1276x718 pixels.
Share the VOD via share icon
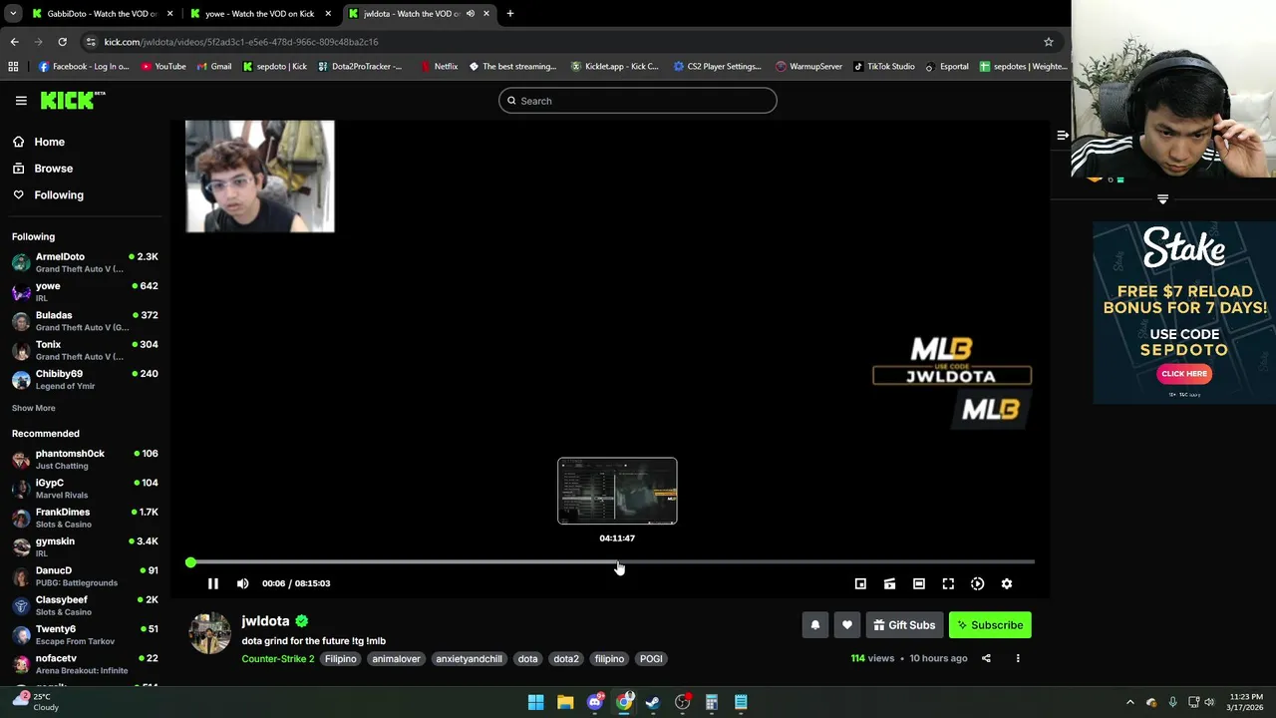[986, 658]
